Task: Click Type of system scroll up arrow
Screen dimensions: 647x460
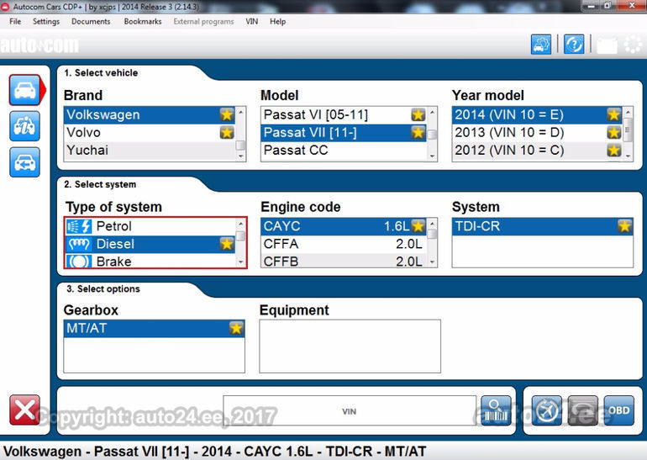Action: click(241, 224)
